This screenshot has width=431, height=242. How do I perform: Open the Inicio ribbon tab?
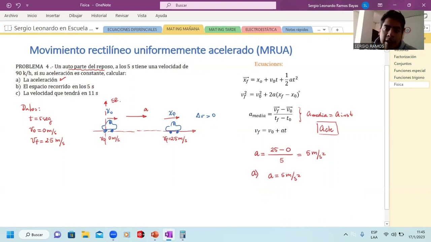pos(32,15)
